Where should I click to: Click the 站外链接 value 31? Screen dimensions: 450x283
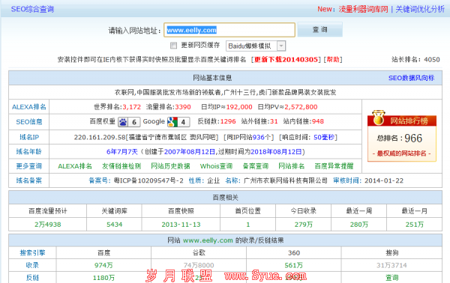pos(274,121)
